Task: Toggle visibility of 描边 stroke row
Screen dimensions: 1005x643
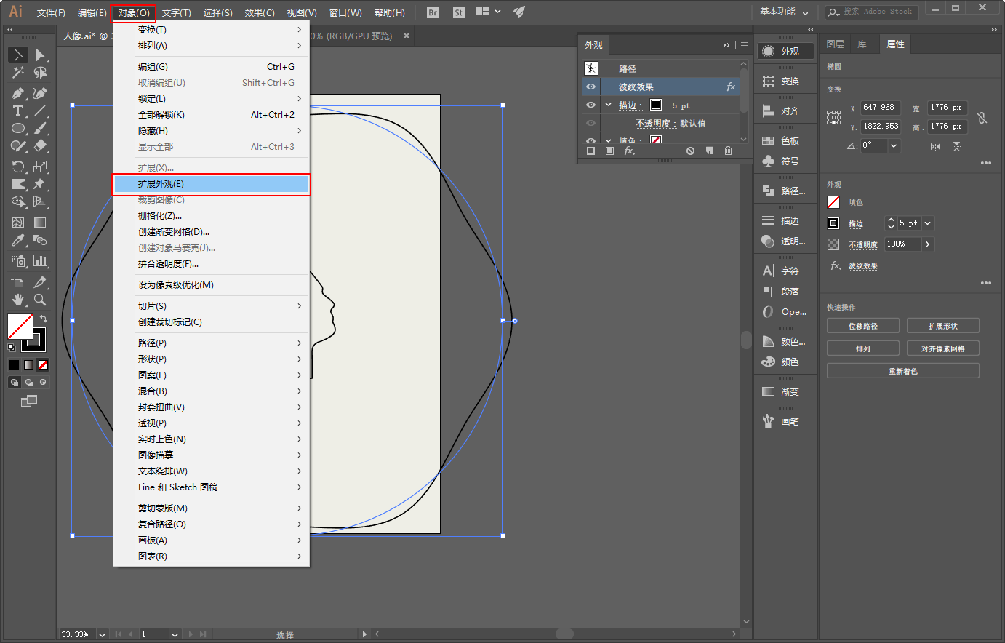Action: 590,105
